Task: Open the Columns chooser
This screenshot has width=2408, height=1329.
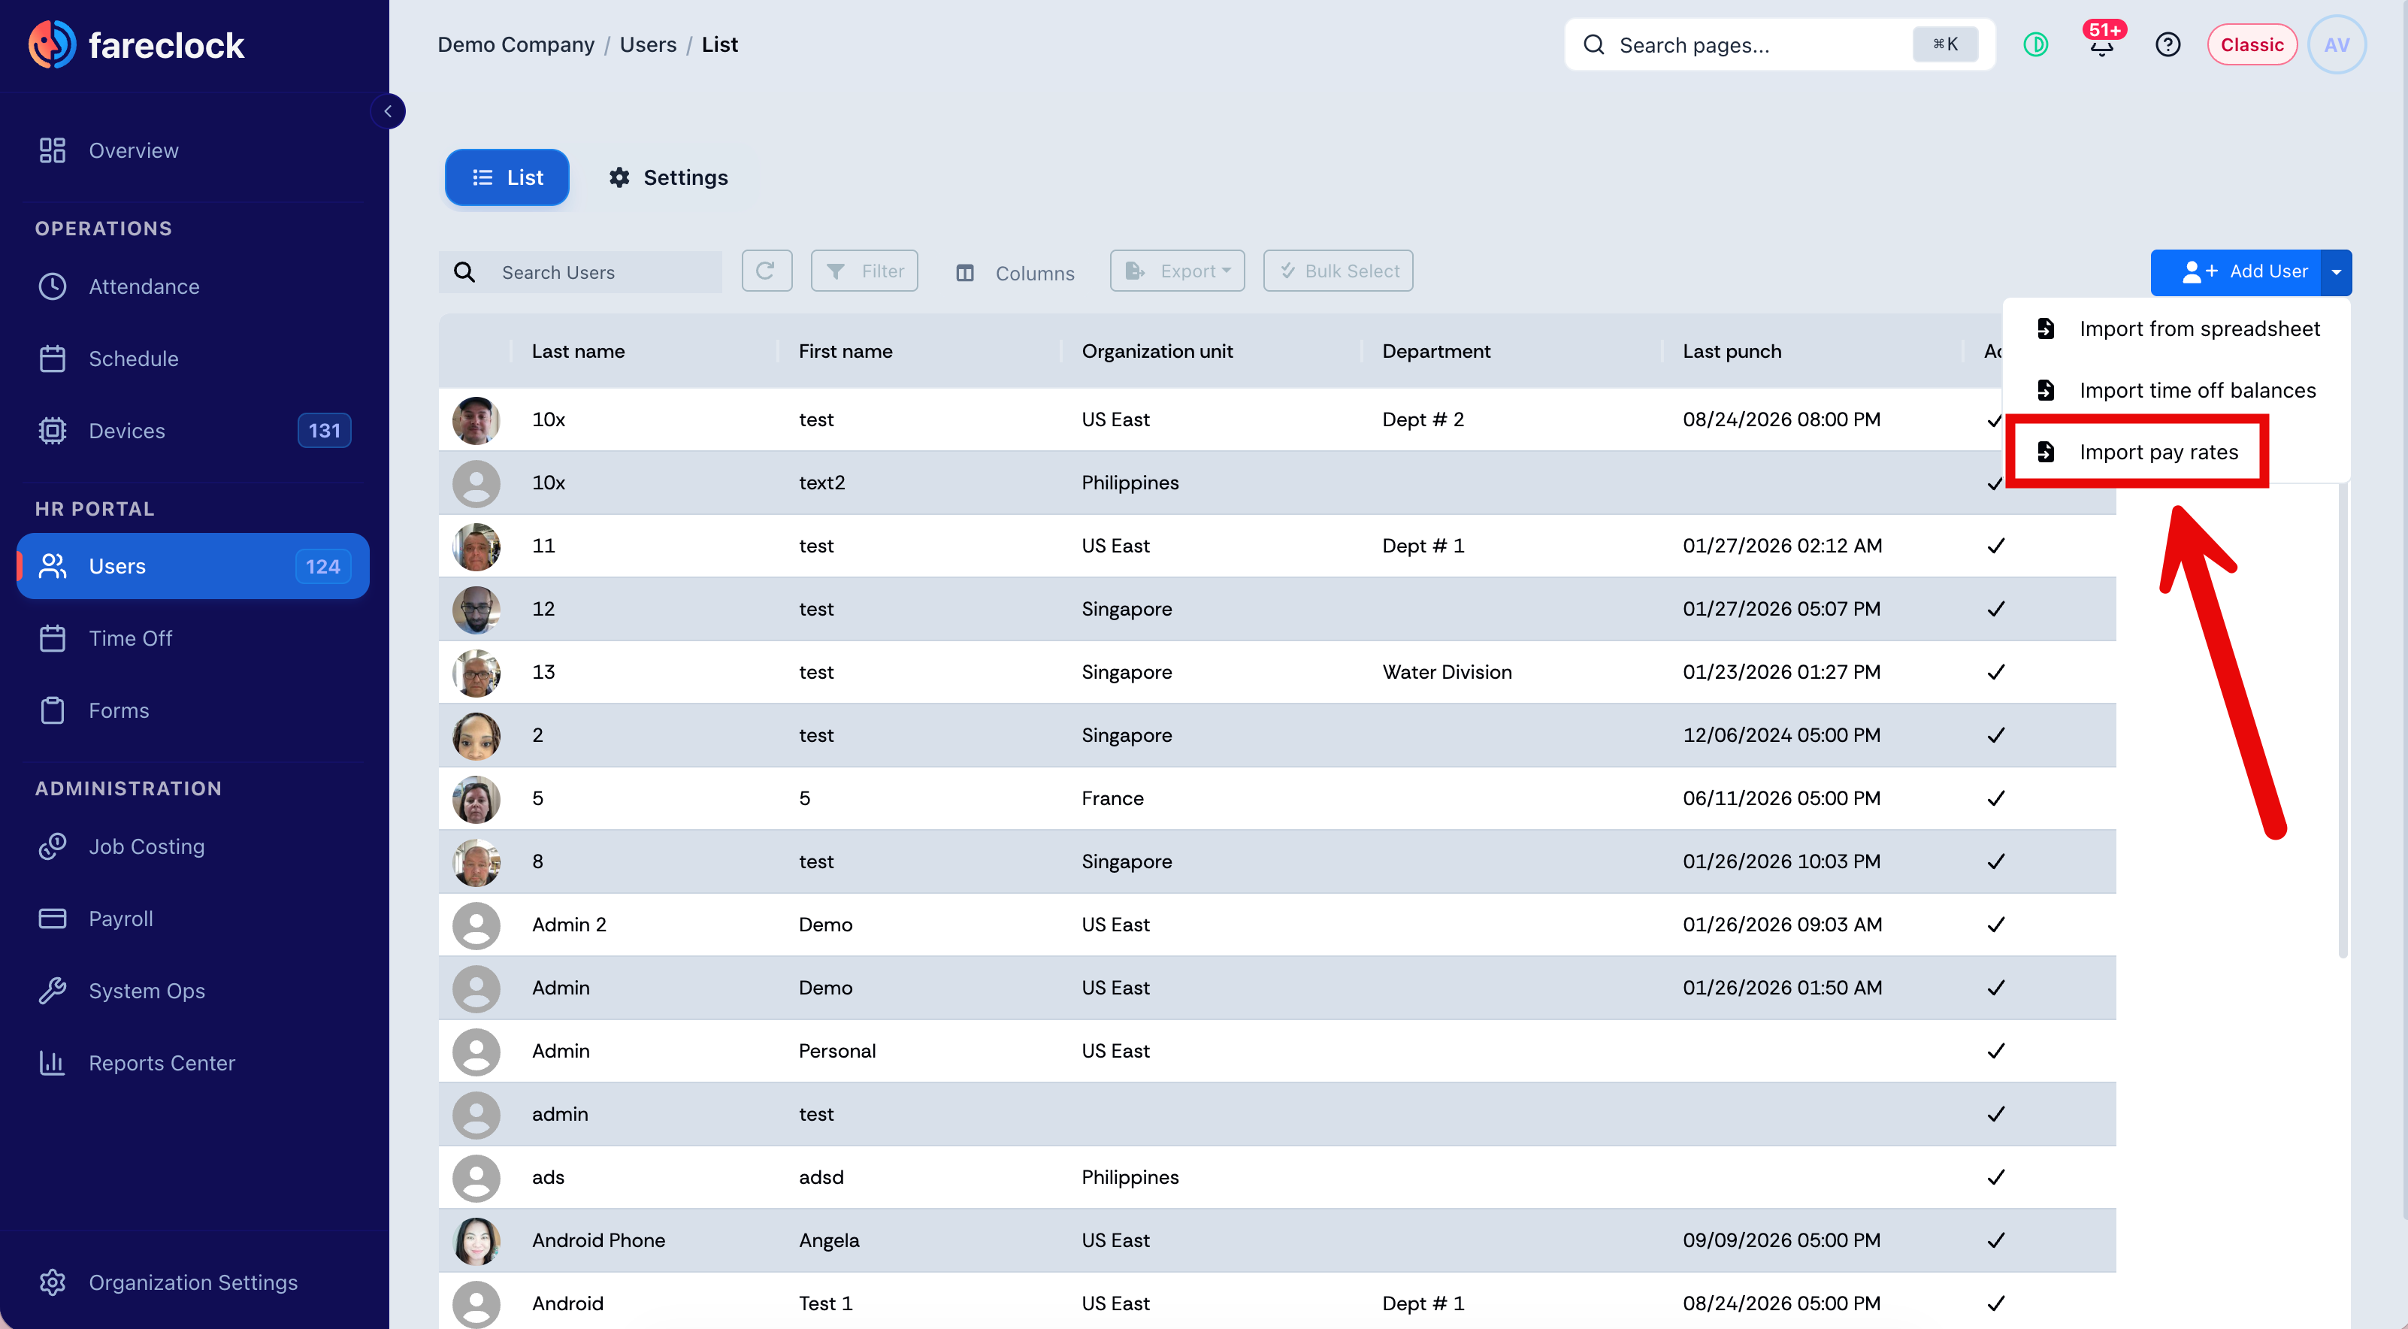Action: click(x=1015, y=273)
